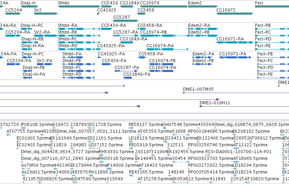The height and width of the screenshot is (184, 289).
Task: Click the EC01903.5prime EST label
Action: [34, 138]
